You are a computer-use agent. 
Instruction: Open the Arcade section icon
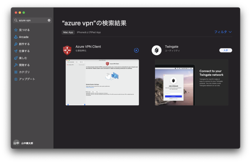16,37
